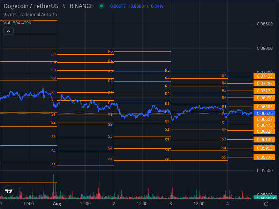
Task: Click the 0.06324 S2 price label
Action: point(264,131)
